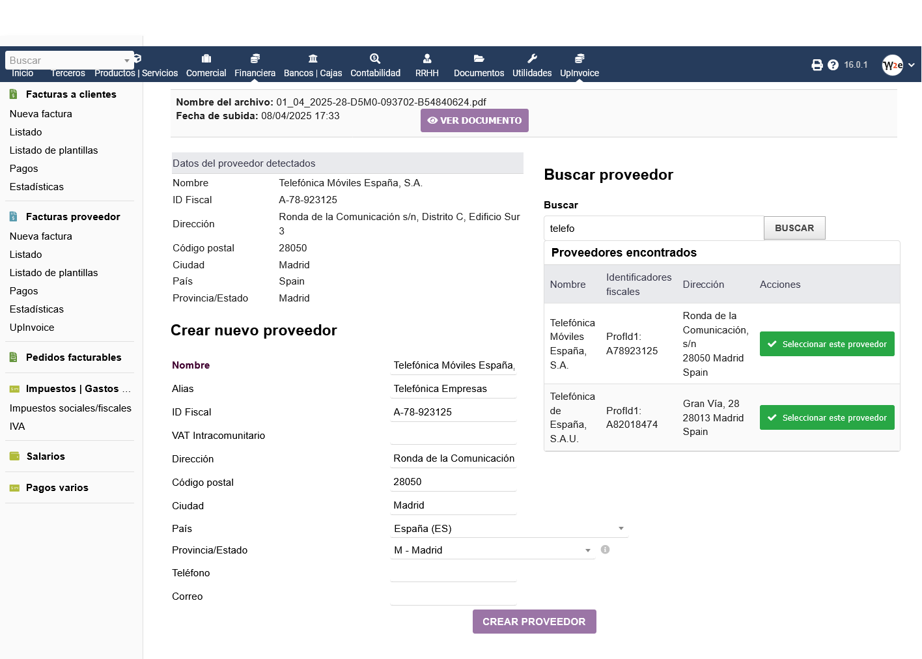Expand the top-left Buscar dropdown arrow
922x659 pixels.
click(x=126, y=61)
